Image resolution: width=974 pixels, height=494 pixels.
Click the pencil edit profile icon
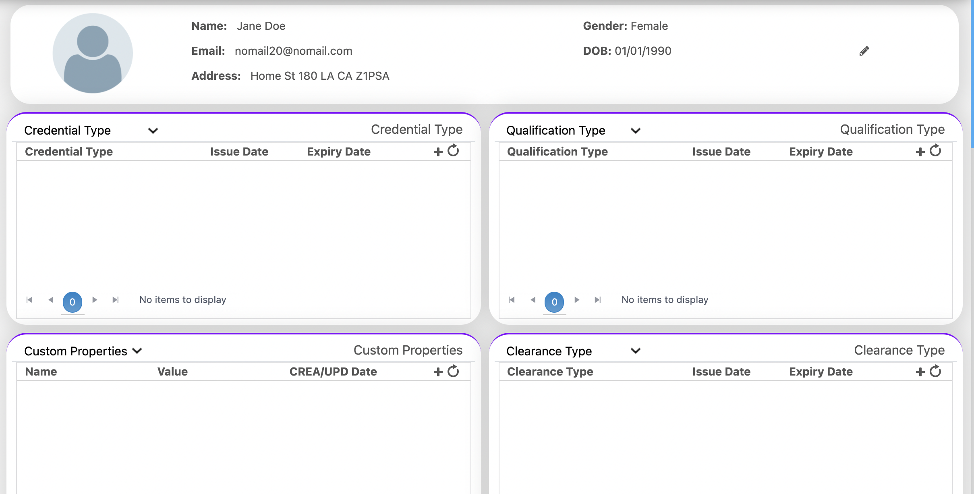[x=864, y=51]
